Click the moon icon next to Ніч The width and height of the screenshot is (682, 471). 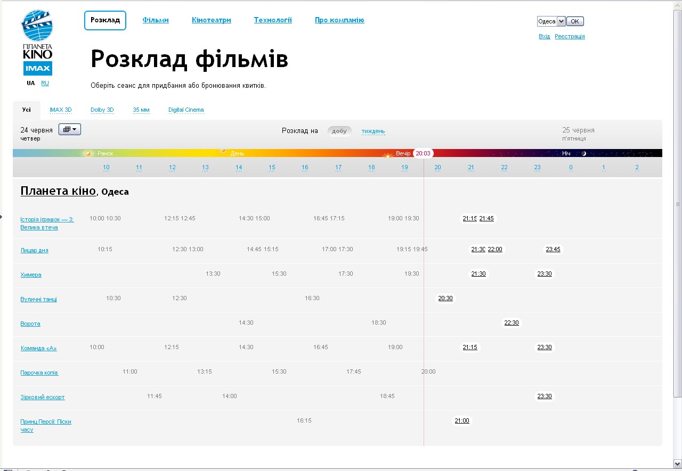point(583,153)
